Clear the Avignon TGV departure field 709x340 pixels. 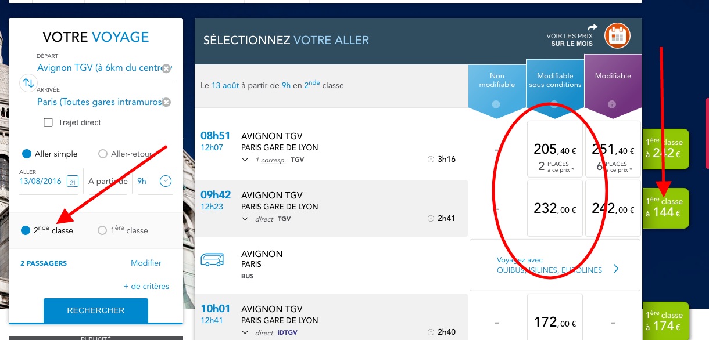coord(167,68)
